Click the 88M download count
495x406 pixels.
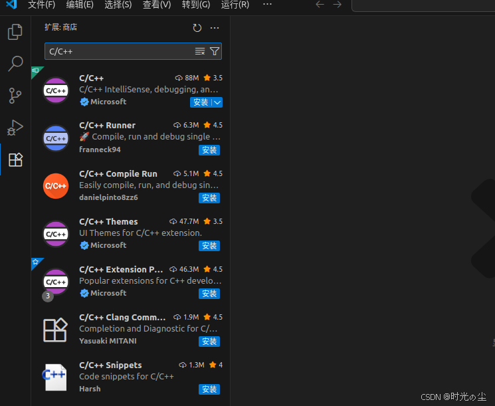tap(187, 78)
